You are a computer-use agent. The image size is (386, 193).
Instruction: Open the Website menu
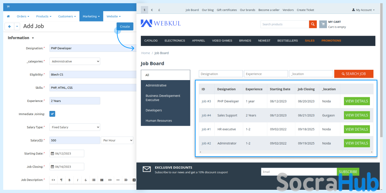point(114,16)
